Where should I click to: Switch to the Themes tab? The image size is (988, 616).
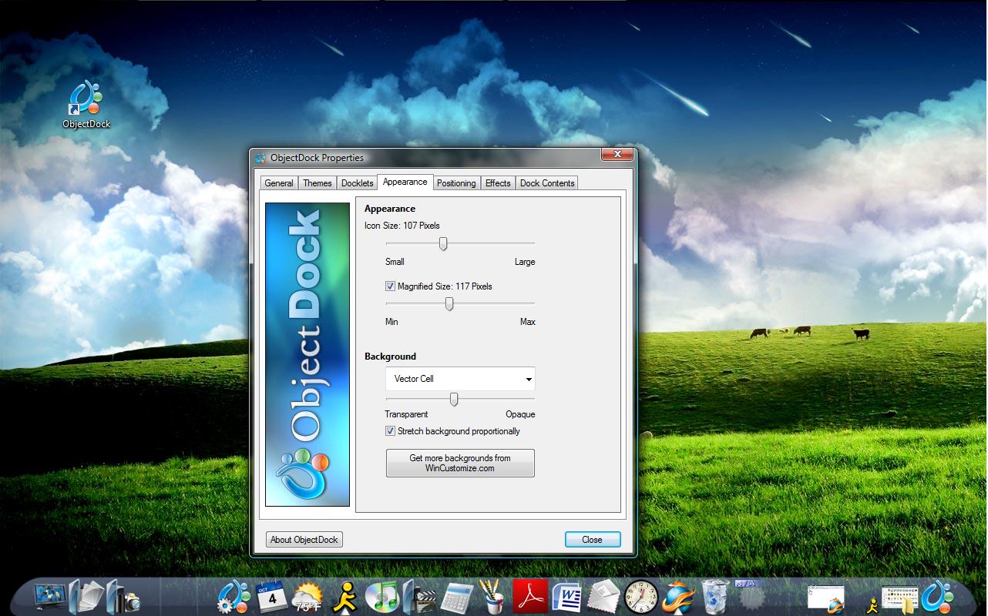(318, 183)
